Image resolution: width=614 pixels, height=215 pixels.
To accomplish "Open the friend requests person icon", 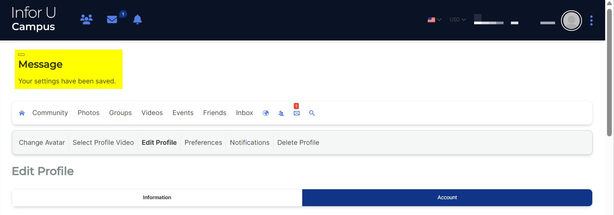I will click(281, 113).
